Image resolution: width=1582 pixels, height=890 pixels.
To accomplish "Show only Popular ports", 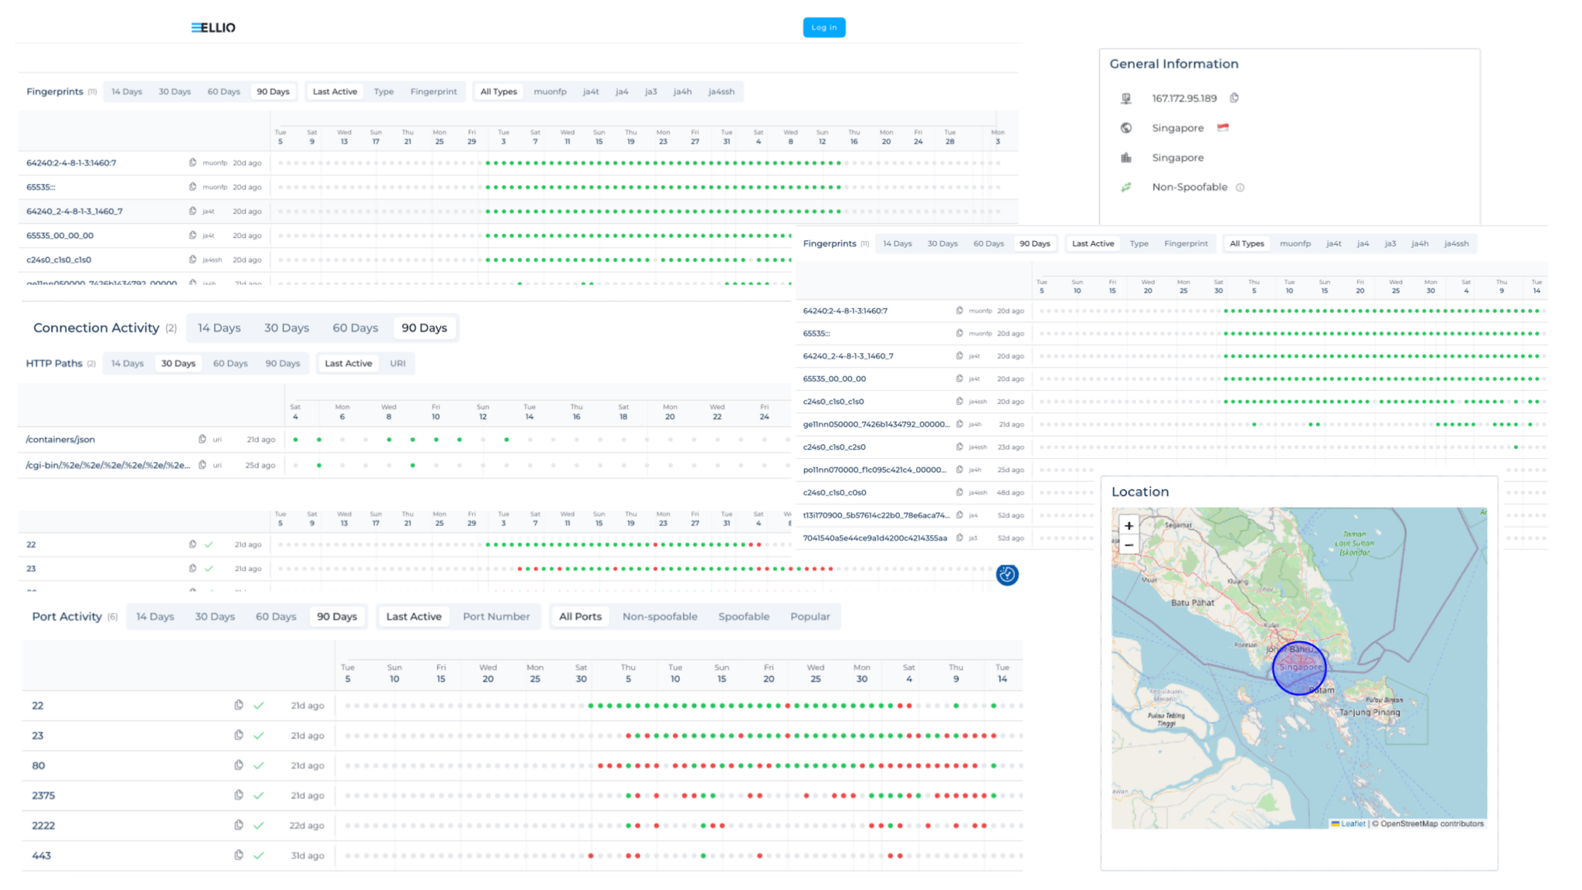I will click(810, 617).
